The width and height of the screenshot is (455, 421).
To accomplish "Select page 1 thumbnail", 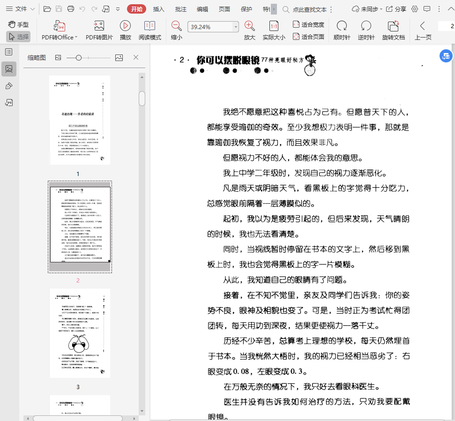I will (80, 120).
